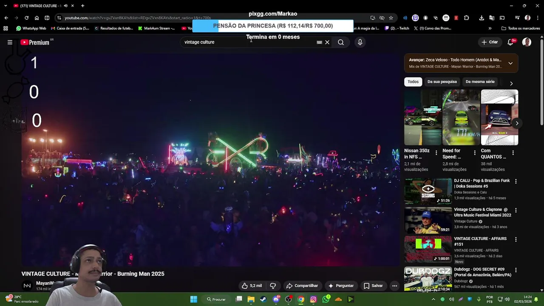Open the on-screen keyboard in search box
Viewport: 544px width, 306px height.
(x=319, y=42)
